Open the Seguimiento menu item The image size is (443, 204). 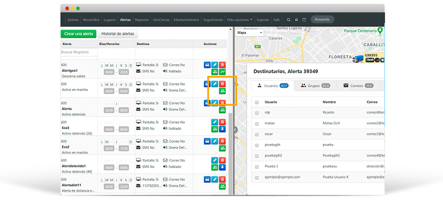click(213, 20)
